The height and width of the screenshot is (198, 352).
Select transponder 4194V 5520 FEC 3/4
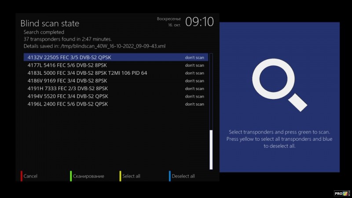68,96
